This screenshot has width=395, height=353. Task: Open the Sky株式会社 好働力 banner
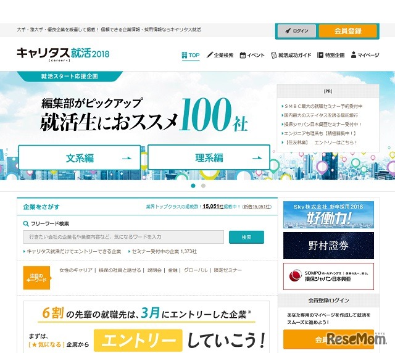pyautogui.click(x=328, y=215)
